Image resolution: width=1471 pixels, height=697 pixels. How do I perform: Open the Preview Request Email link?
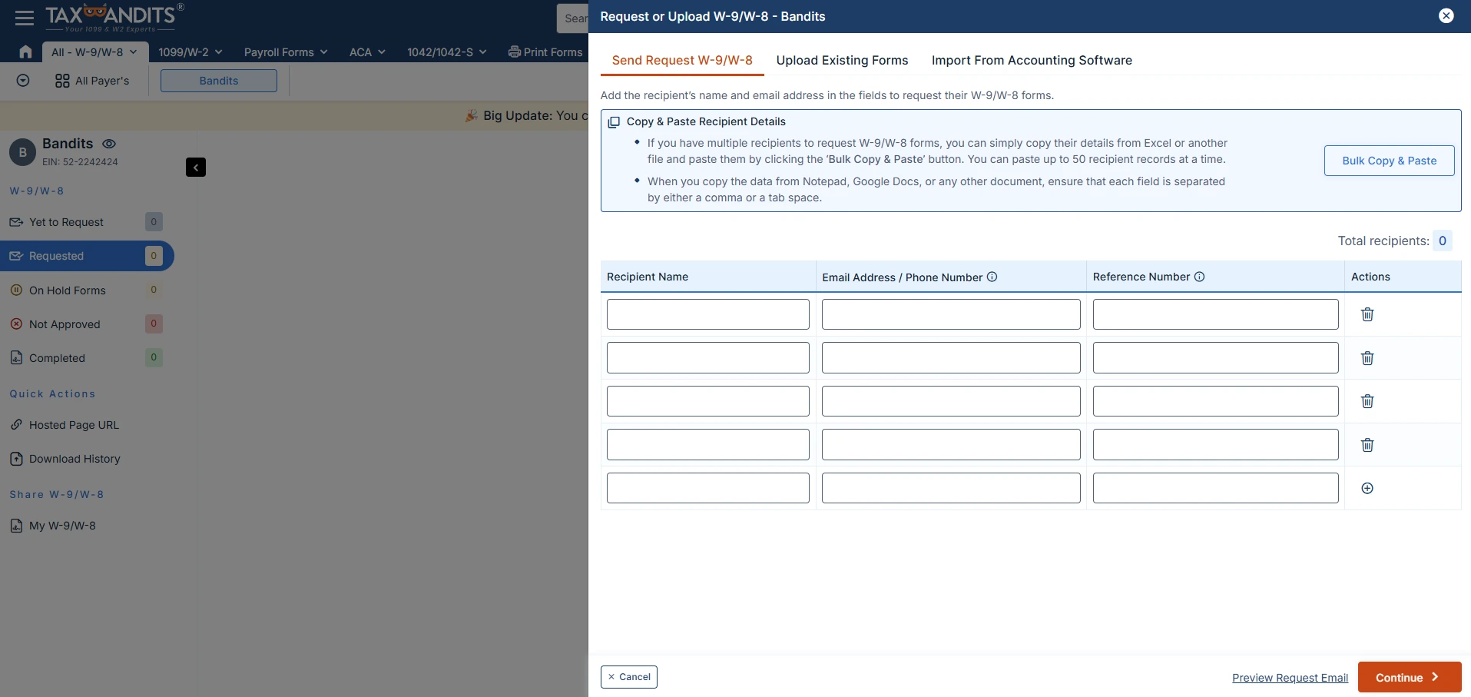coord(1289,677)
